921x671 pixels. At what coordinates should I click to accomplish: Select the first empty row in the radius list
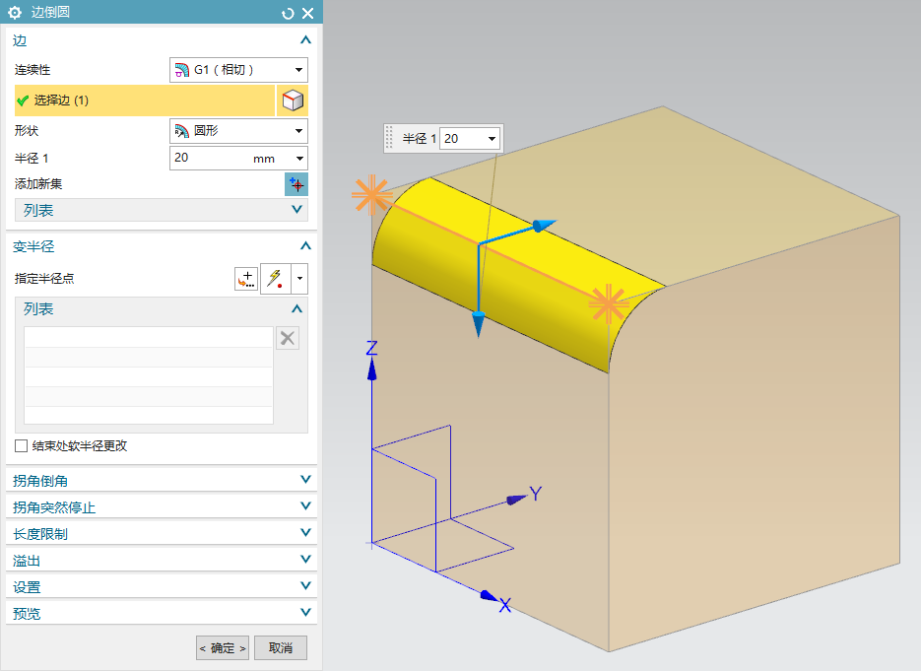pyautogui.click(x=149, y=337)
